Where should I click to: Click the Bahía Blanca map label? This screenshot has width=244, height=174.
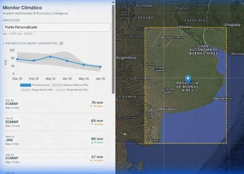tap(168, 109)
